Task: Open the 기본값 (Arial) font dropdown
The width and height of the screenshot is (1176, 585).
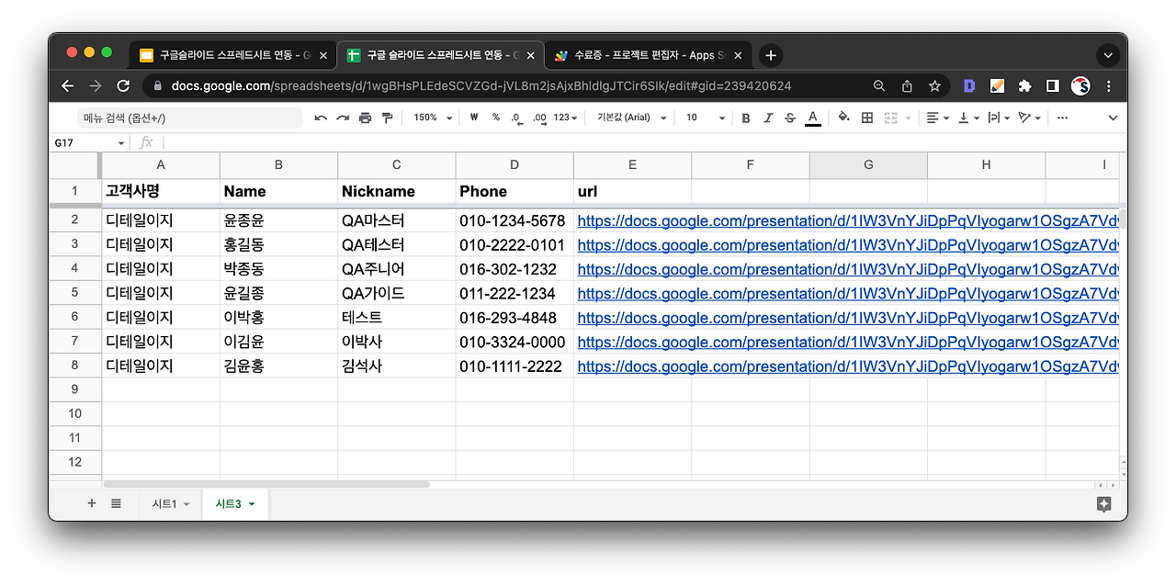Action: coord(632,118)
